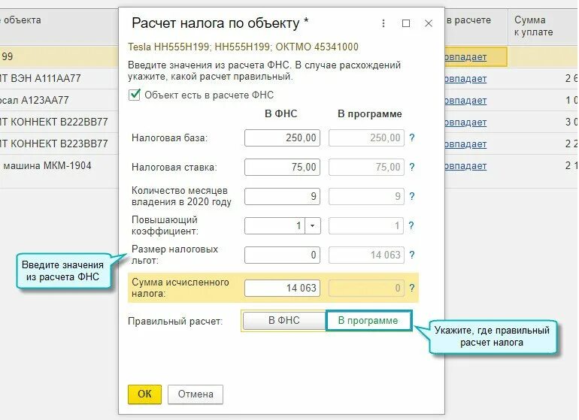Click program льготы value 14 063
The image size is (579, 420).
point(366,255)
